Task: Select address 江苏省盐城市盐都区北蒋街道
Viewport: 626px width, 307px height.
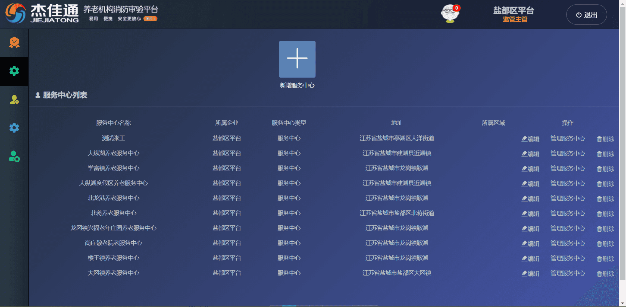Action: tap(397, 213)
